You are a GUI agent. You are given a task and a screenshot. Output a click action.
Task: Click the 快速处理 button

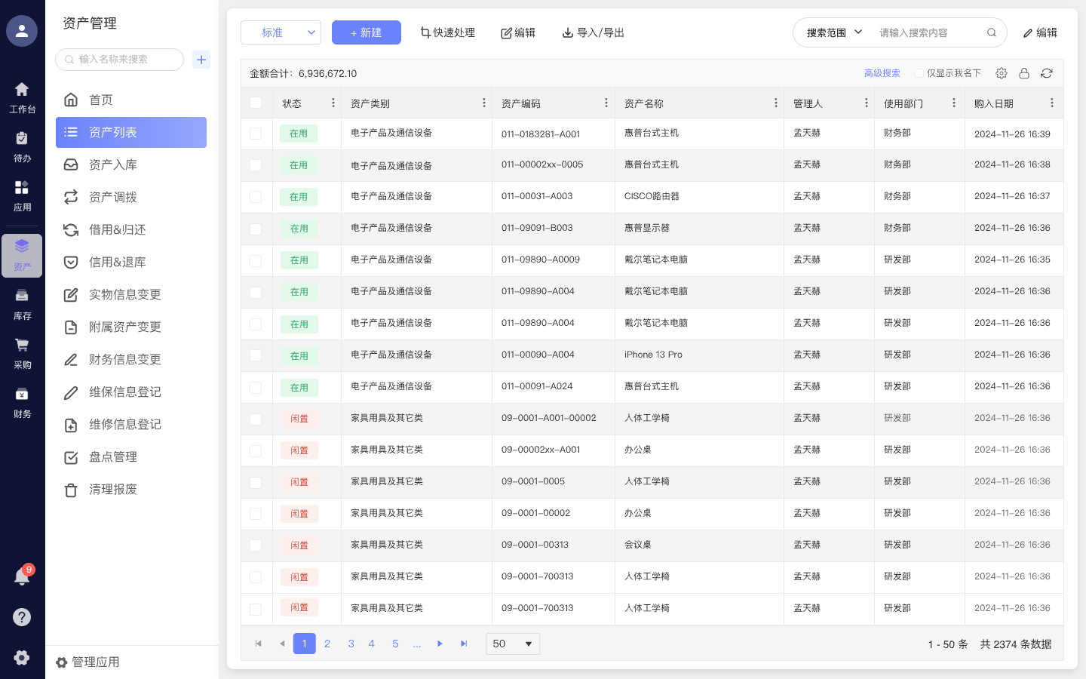click(447, 32)
